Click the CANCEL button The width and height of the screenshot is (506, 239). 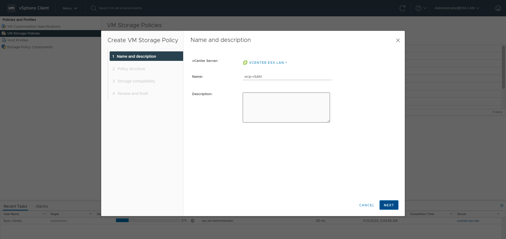coord(366,205)
